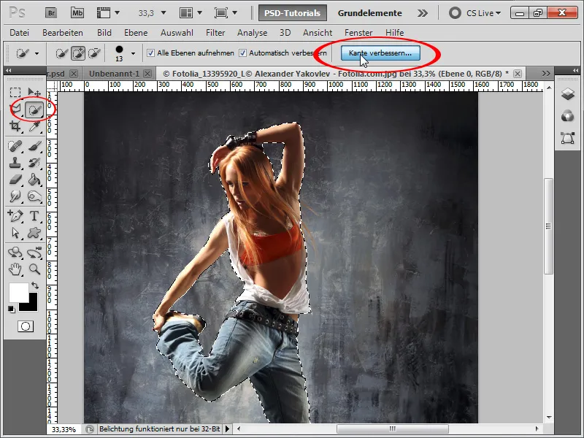Open the Datei menu
584x438 pixels.
tap(20, 33)
